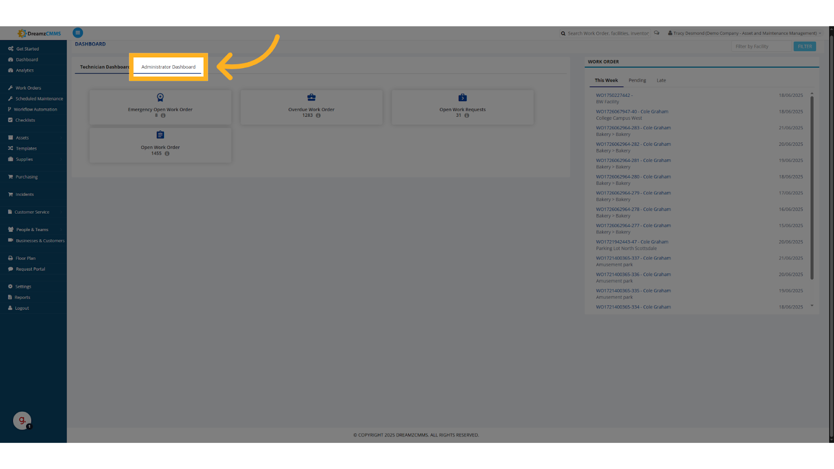Select the Late work order tab
Viewport: 834px width, 469px height.
point(661,80)
